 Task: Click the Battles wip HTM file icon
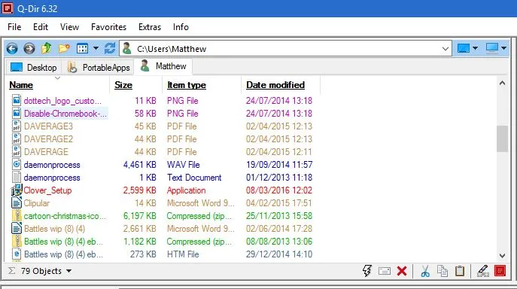pos(17,254)
